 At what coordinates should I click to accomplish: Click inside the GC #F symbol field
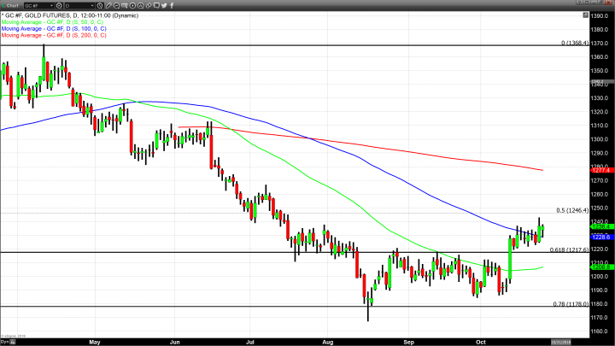pos(36,5)
